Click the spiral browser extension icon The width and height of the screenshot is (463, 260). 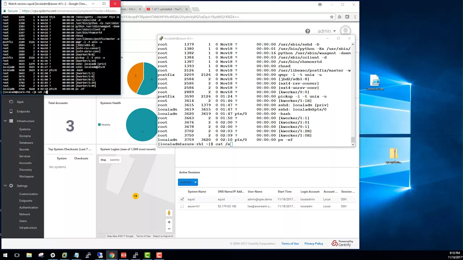[x=340, y=17]
